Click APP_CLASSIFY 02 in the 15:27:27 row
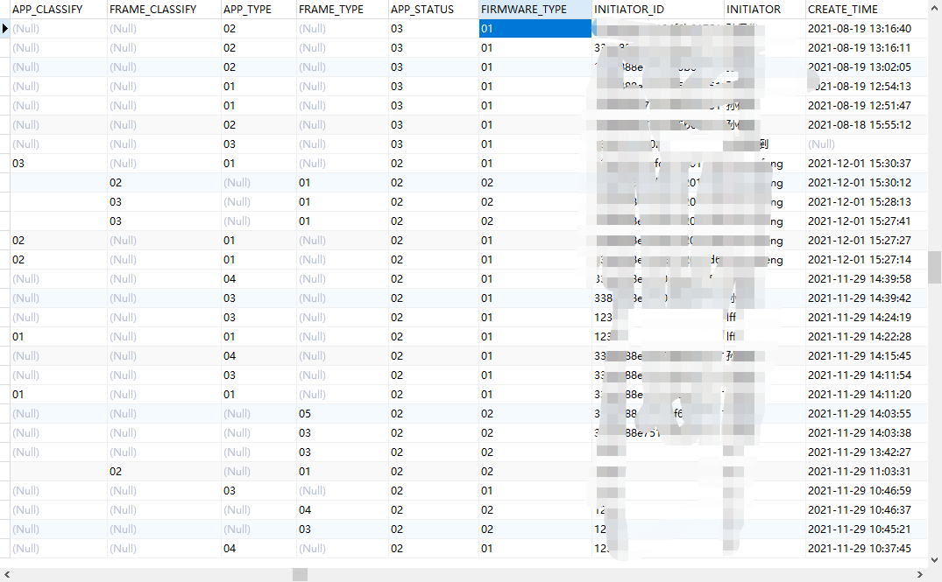The width and height of the screenshot is (942, 582). [x=59, y=240]
